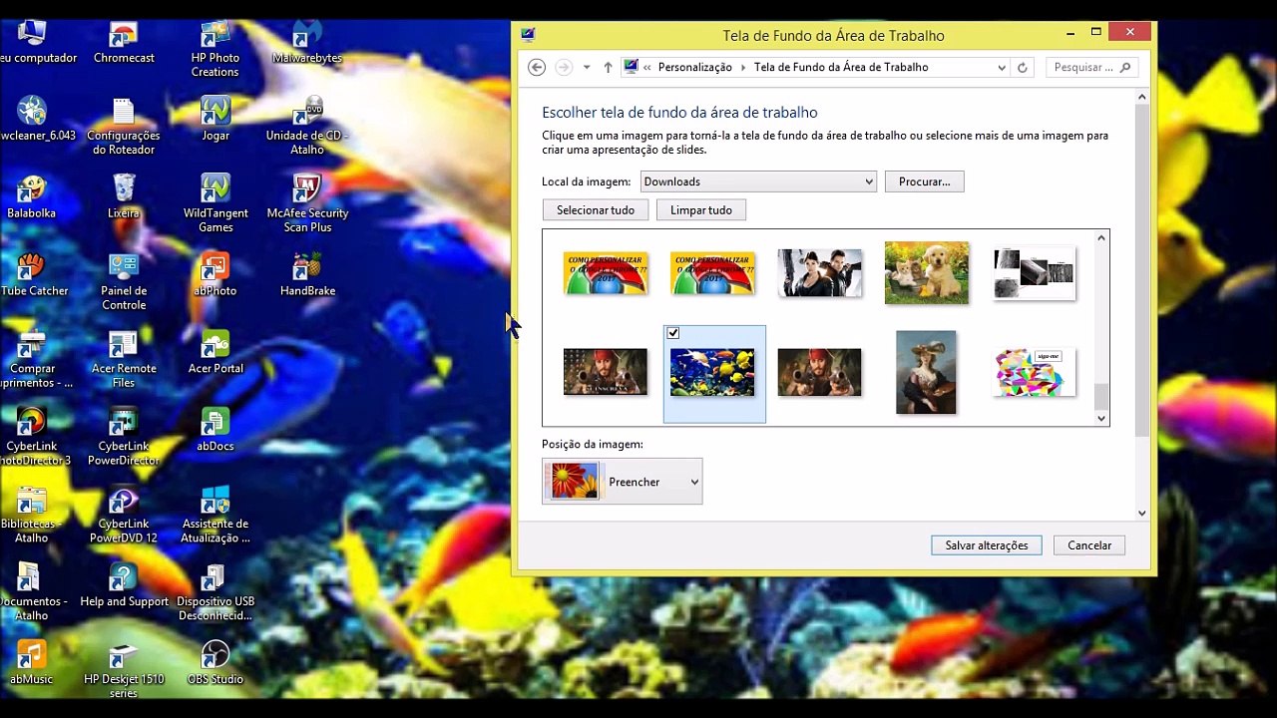Select the HandBrake desktop icon

pos(307,275)
